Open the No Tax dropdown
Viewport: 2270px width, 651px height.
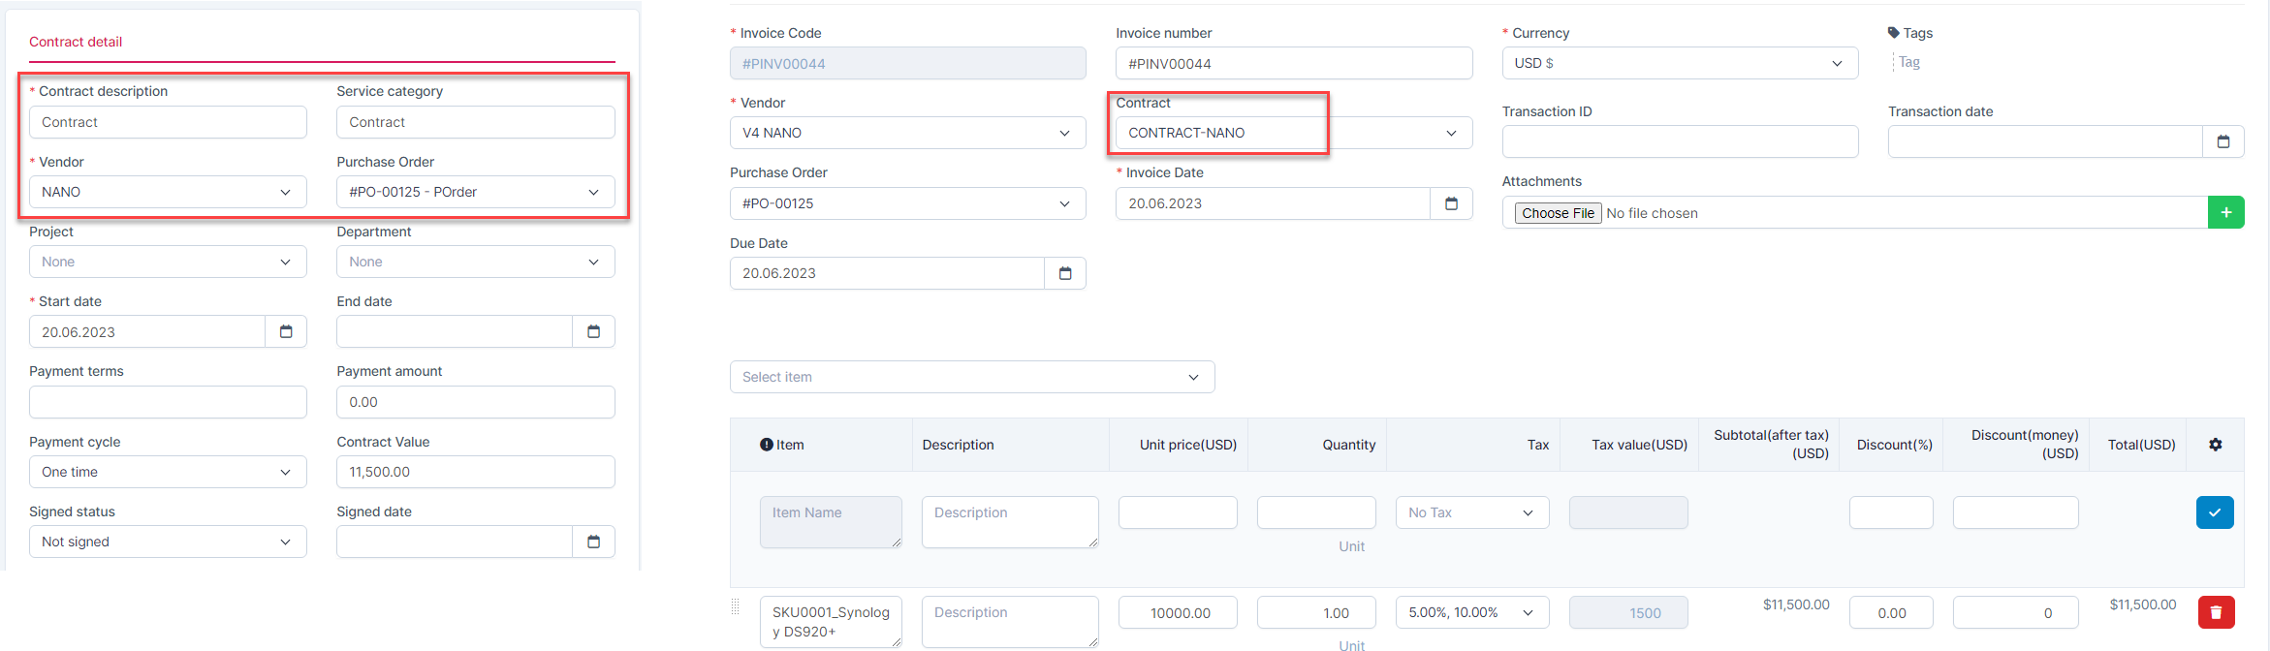tap(1471, 512)
